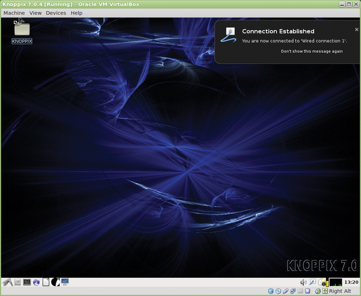361x296 pixels.
Task: Open the Machine menu
Action: (x=14, y=13)
